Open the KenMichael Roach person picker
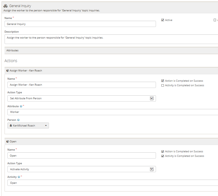This screenshot has height=196, width=218. (28, 125)
